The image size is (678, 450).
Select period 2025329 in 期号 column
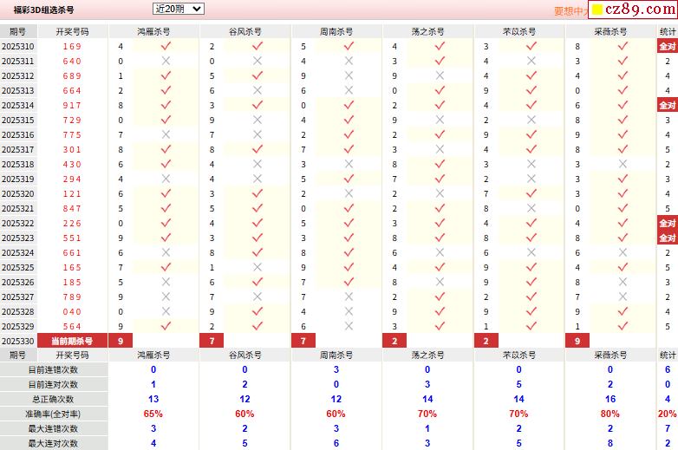[x=17, y=326]
